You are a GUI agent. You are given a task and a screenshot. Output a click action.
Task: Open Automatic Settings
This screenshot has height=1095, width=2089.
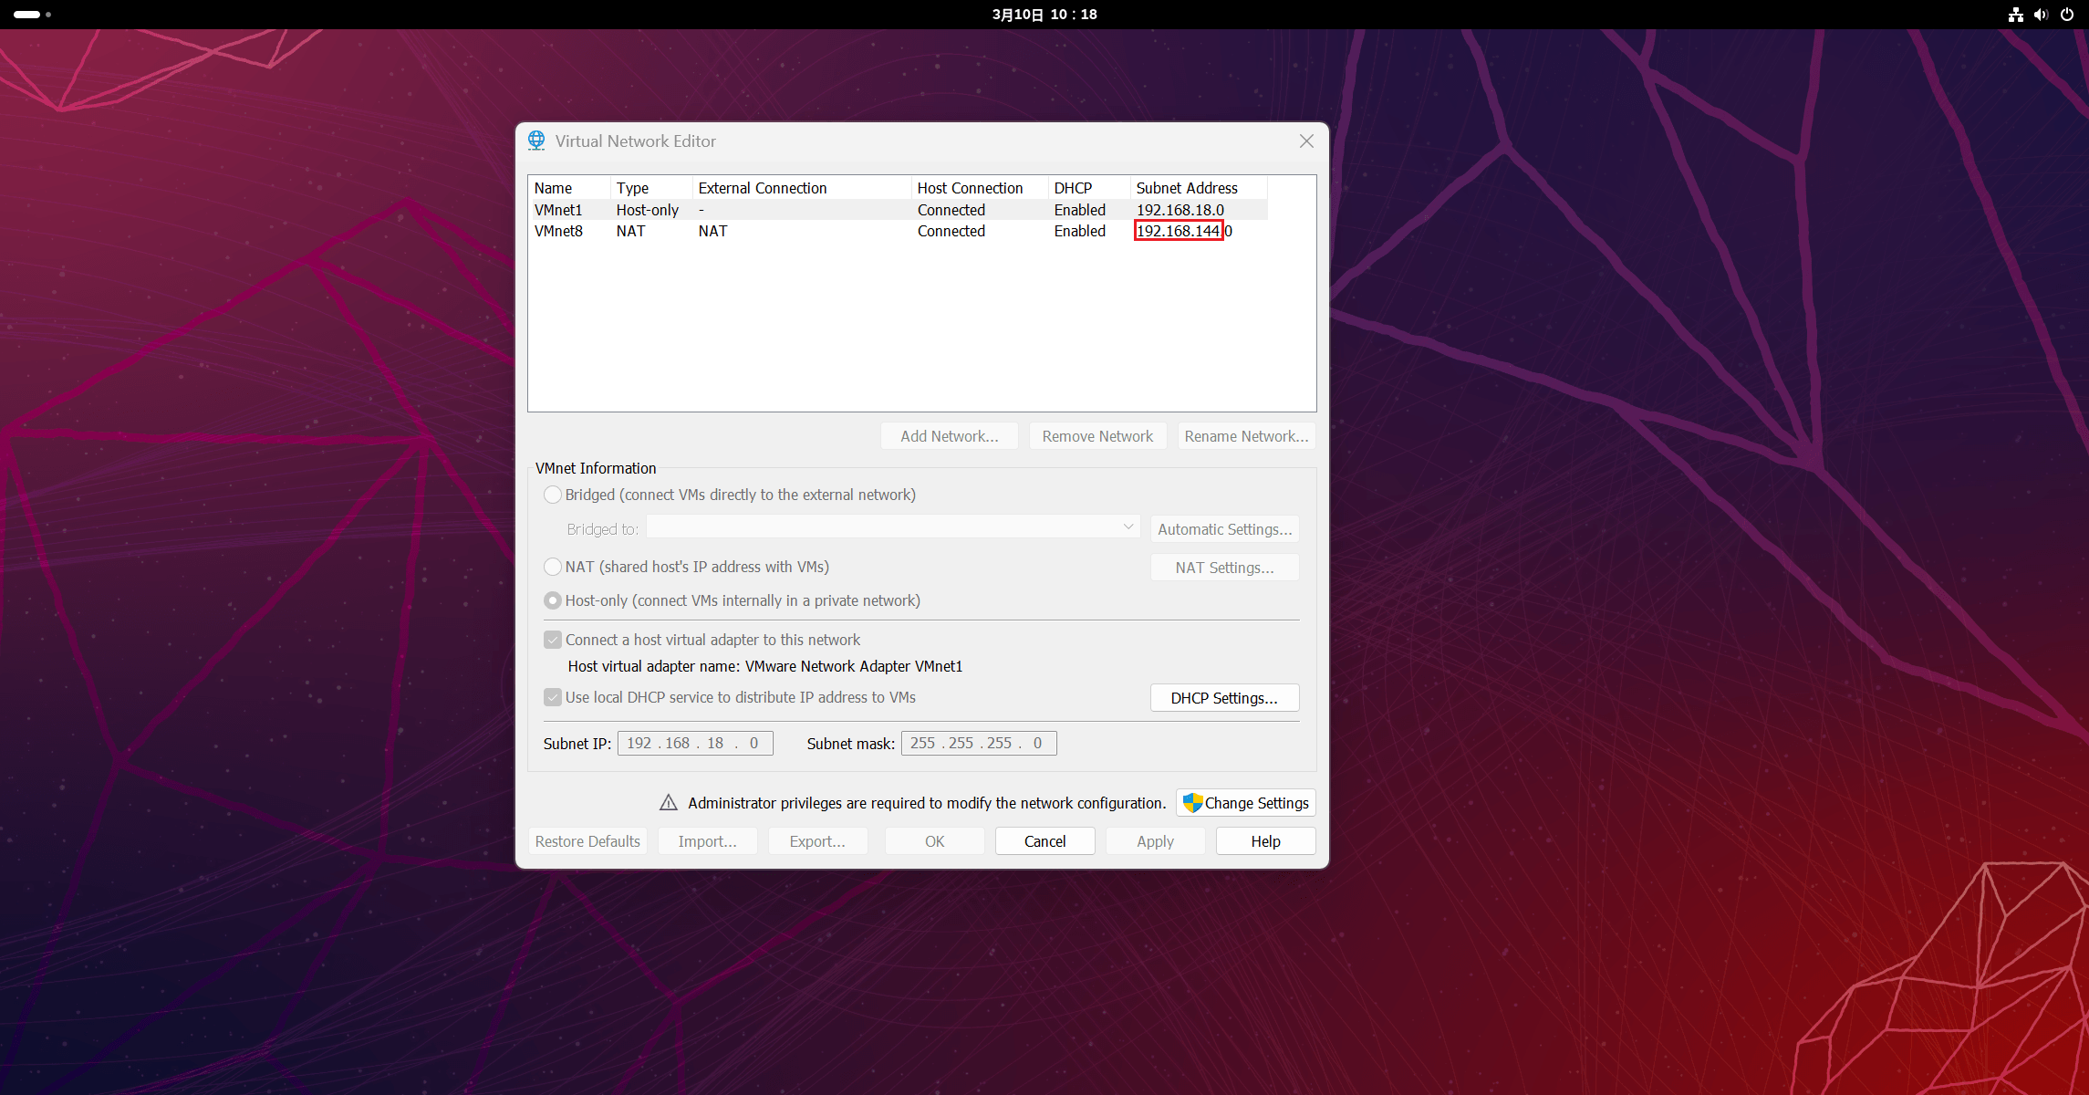pyautogui.click(x=1225, y=529)
